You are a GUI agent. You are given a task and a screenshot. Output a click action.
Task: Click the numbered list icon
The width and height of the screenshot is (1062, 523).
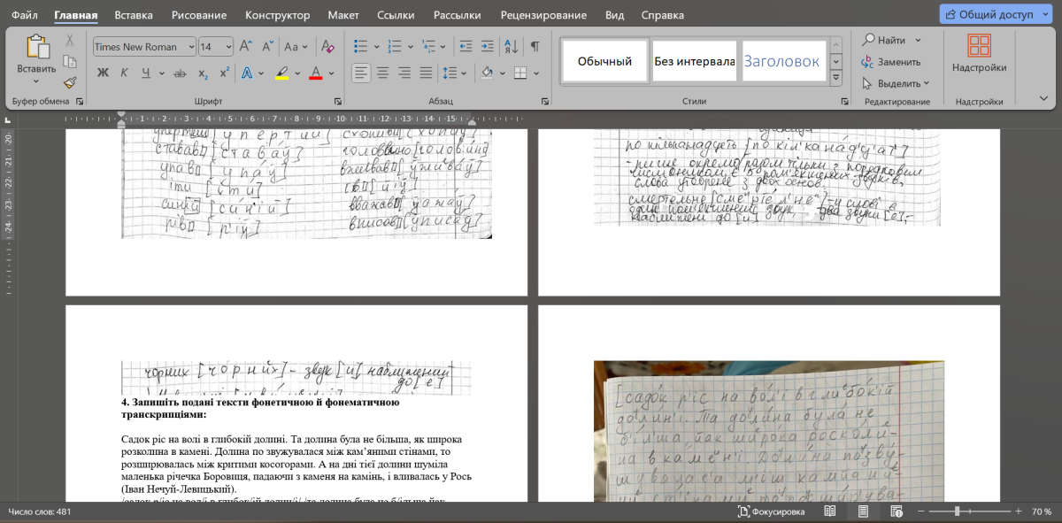[x=395, y=46]
